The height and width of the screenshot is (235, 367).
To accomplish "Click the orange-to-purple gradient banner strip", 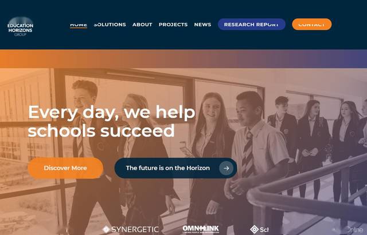I will 183,58.
